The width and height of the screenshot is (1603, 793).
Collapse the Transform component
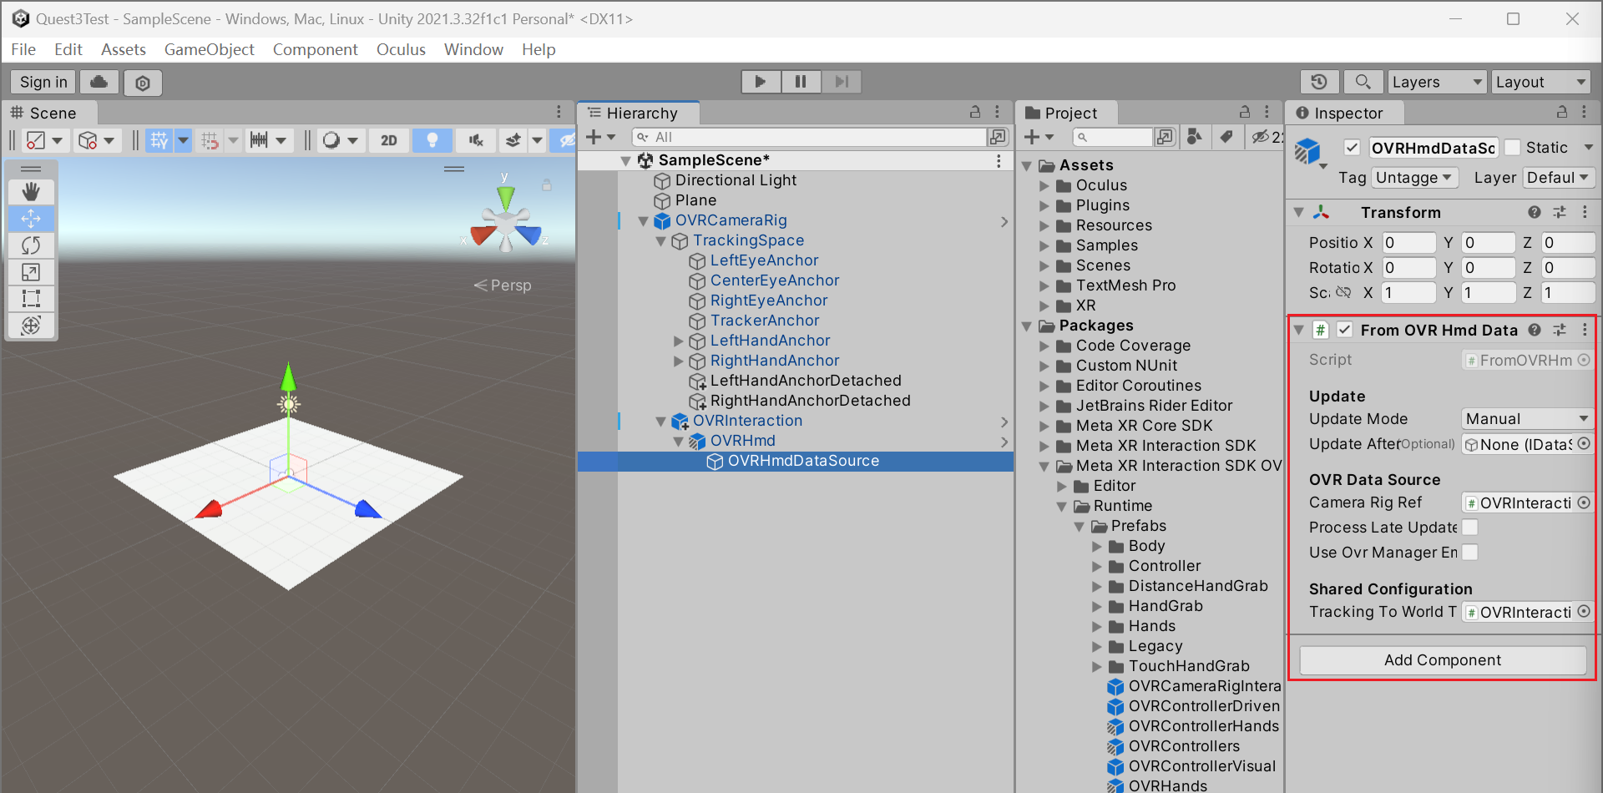(x=1299, y=212)
